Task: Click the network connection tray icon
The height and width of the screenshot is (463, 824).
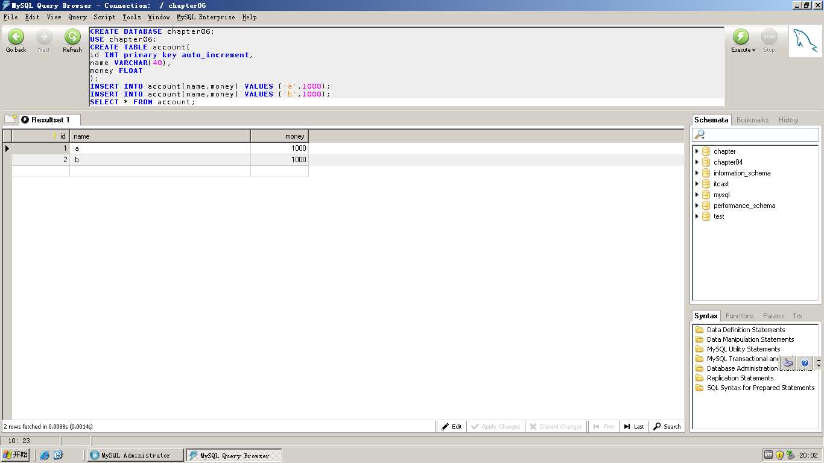Action: tap(790, 455)
